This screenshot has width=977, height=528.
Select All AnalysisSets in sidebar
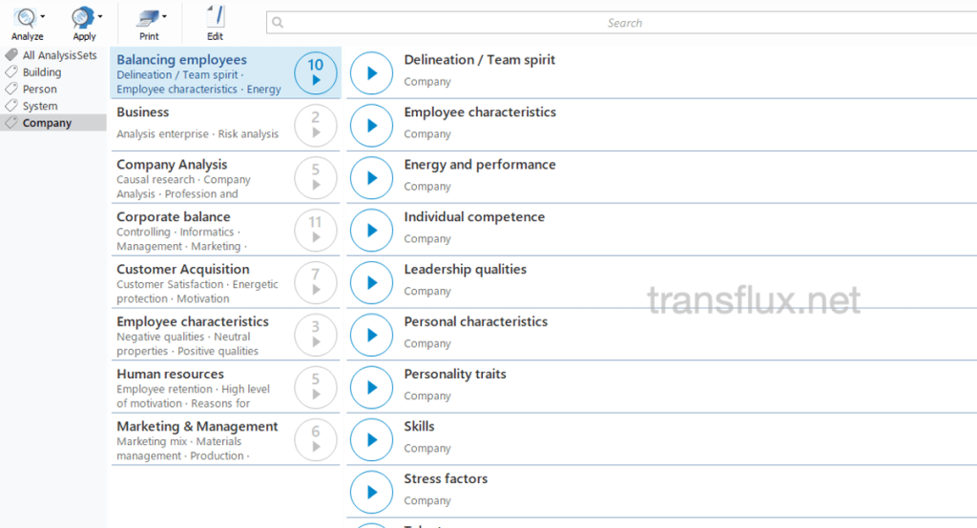59,55
